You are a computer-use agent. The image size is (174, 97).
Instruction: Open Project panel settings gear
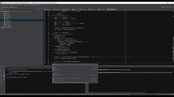click(40, 9)
